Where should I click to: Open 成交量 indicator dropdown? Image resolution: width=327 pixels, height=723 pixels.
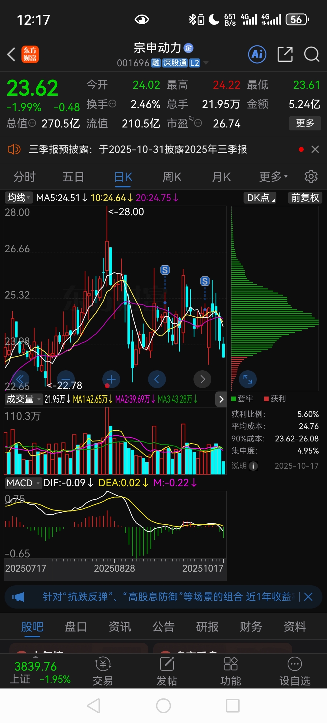point(23,399)
